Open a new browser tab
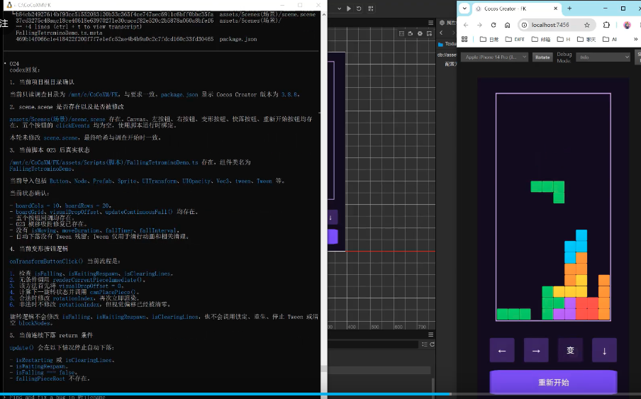The height and width of the screenshot is (399, 641). [x=569, y=9]
